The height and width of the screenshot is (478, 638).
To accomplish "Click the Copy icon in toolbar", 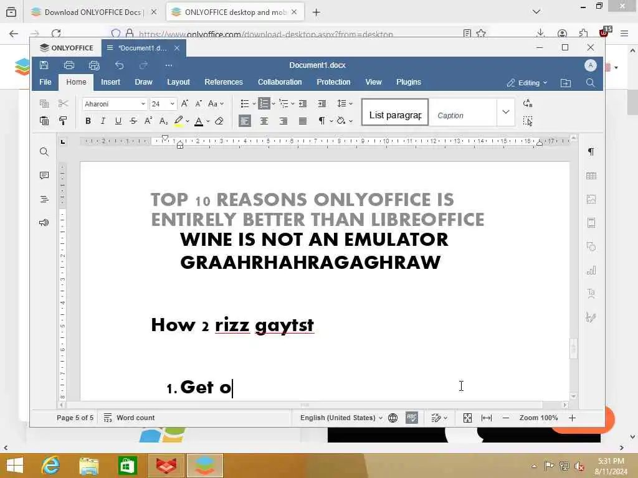I will (44, 104).
